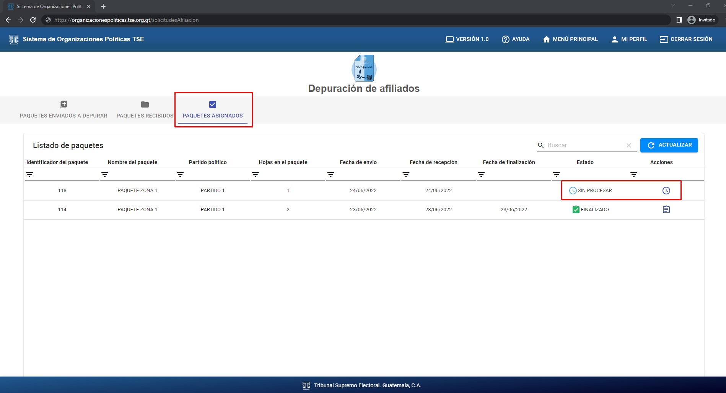
Task: Switch to Paquetes Enviados a Depurar tab
Action: [63, 109]
